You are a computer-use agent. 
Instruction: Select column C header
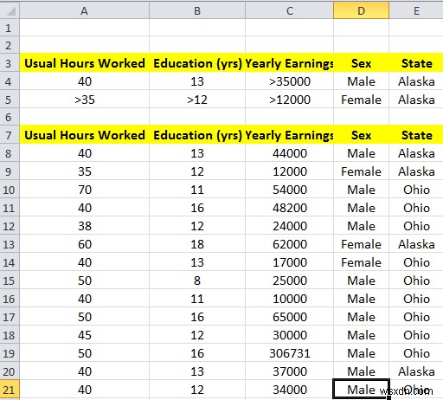tap(290, 10)
